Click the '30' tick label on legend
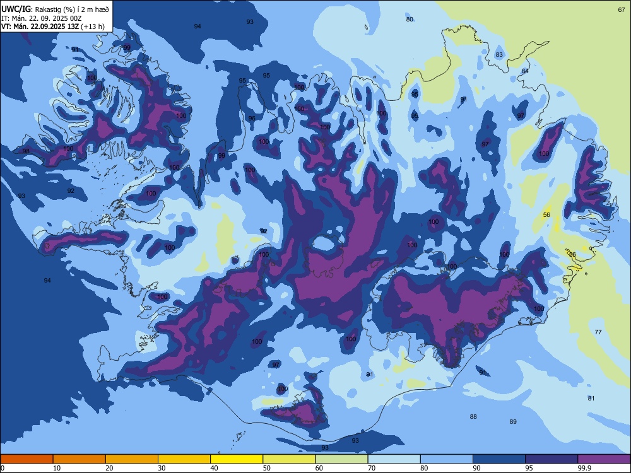This screenshot has height=473, width=631. point(162,468)
